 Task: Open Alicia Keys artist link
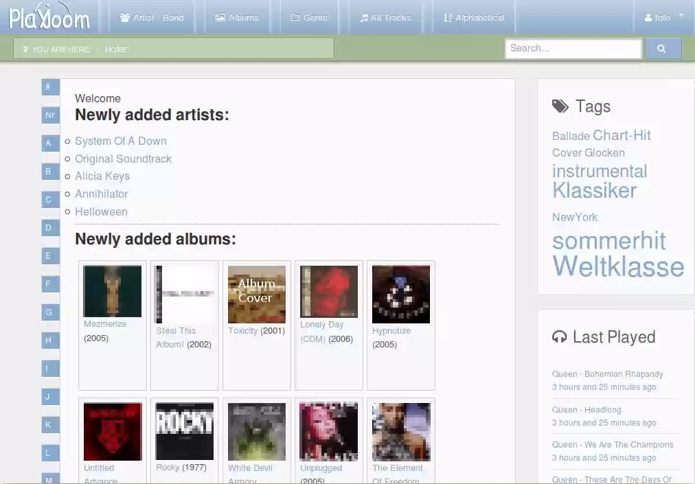(102, 176)
